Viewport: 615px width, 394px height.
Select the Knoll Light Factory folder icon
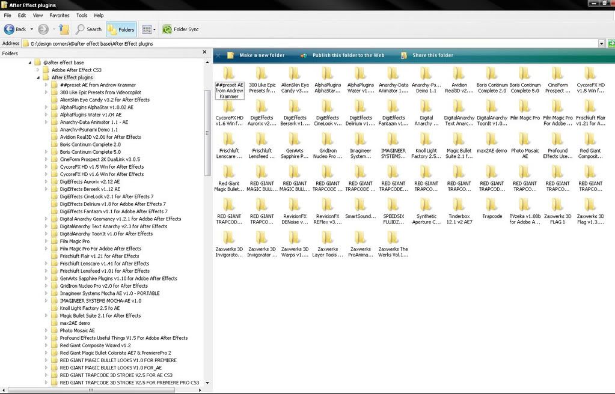click(426, 139)
